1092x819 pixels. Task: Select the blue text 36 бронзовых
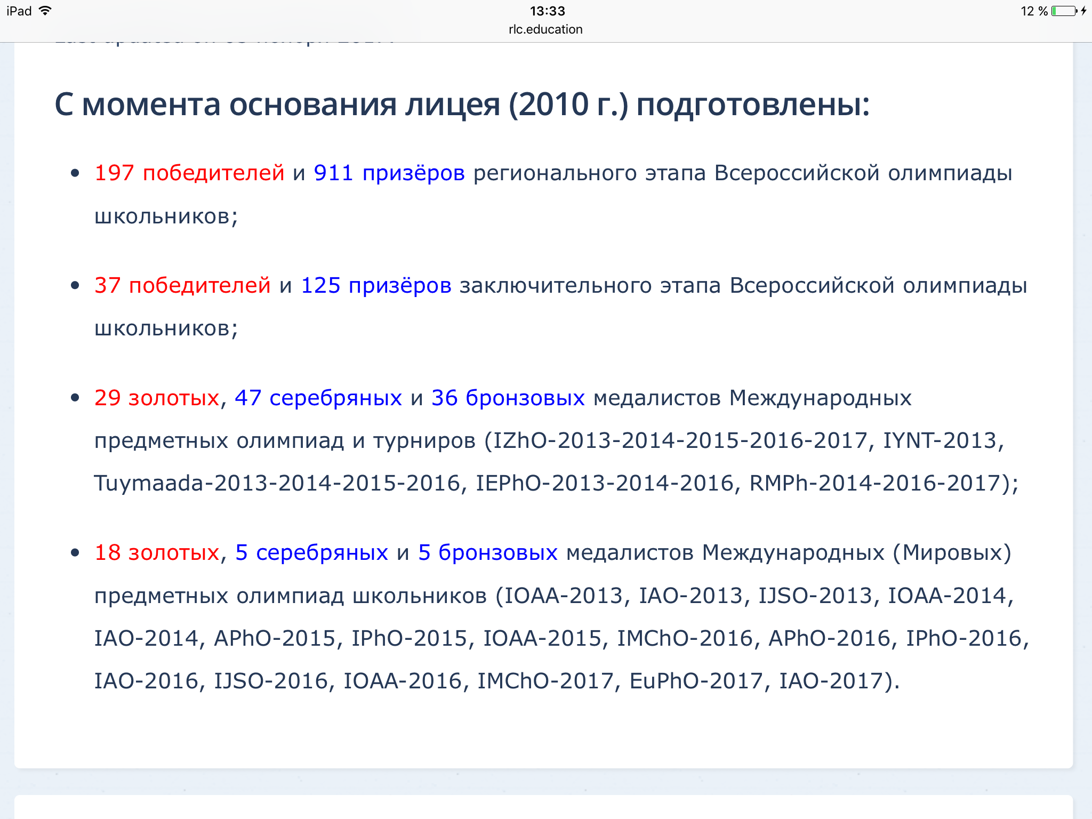pos(508,398)
